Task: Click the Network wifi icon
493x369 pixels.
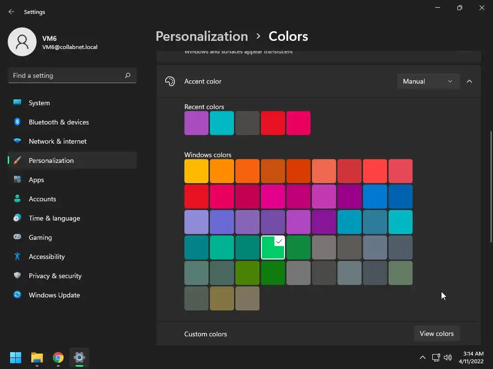Action: pyautogui.click(x=17, y=141)
